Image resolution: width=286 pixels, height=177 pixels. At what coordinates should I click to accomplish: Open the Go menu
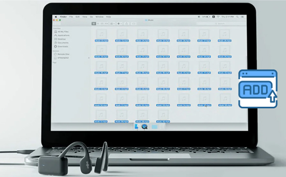[92, 17]
